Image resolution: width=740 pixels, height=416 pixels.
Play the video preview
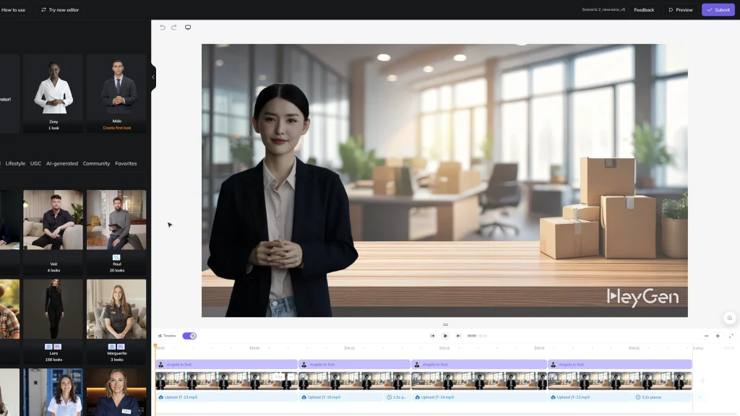tap(444, 335)
